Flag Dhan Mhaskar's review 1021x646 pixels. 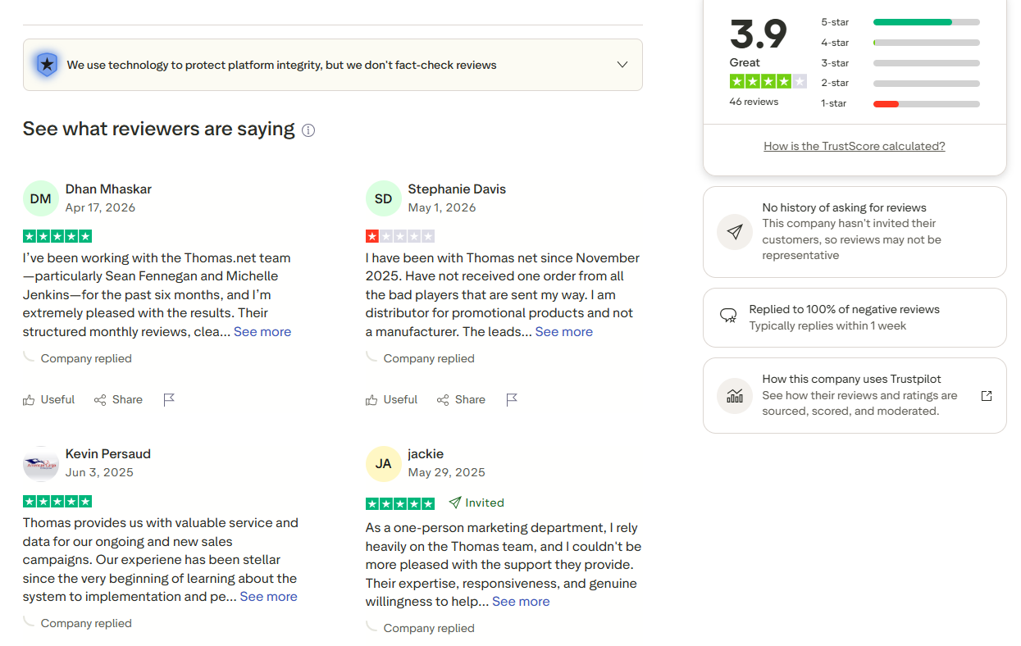point(169,400)
